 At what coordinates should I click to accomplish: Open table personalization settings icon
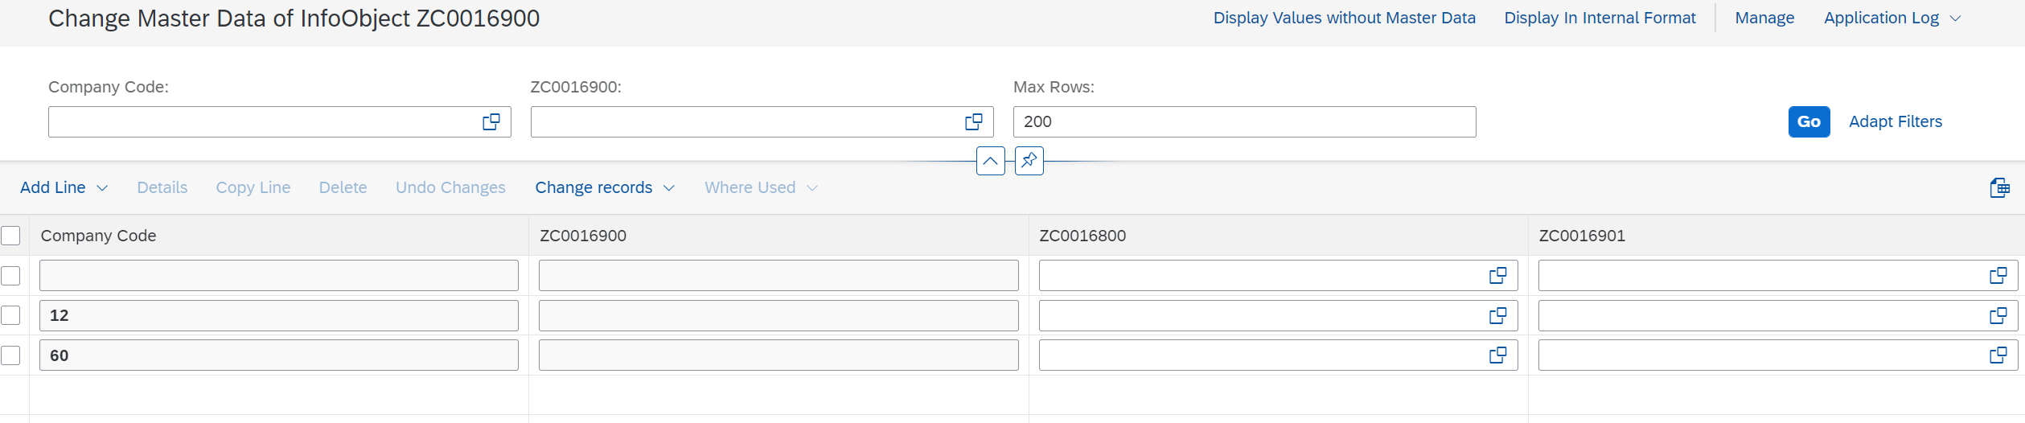[1999, 187]
